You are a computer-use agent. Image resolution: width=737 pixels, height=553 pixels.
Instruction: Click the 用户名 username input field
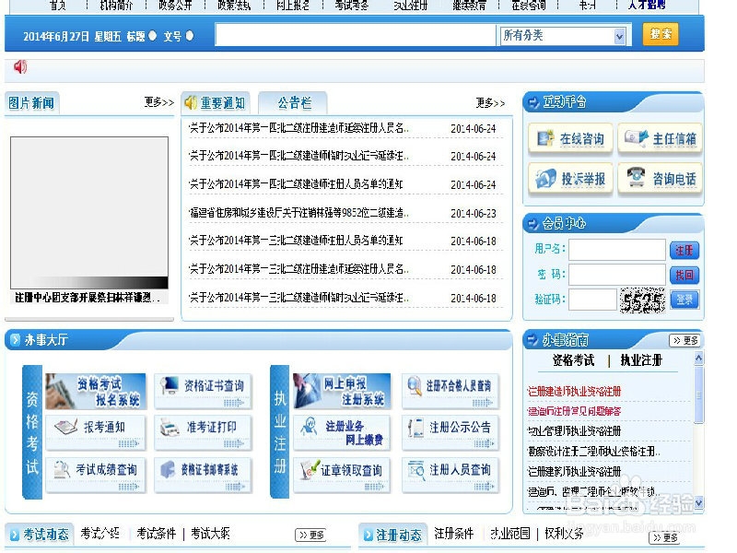(x=616, y=250)
